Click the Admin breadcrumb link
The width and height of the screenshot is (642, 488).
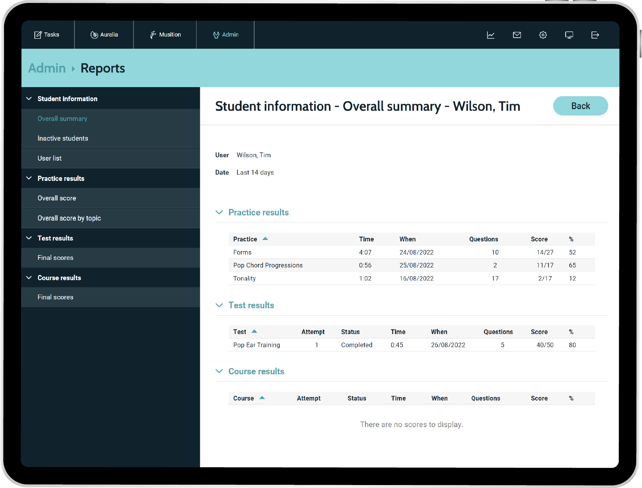[47, 68]
